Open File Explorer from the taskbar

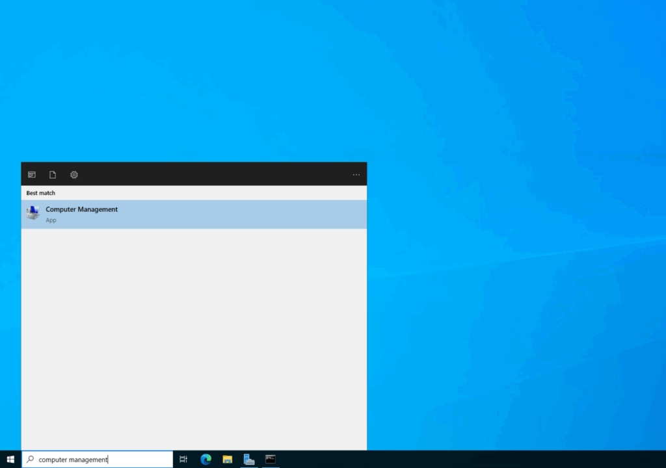(227, 459)
